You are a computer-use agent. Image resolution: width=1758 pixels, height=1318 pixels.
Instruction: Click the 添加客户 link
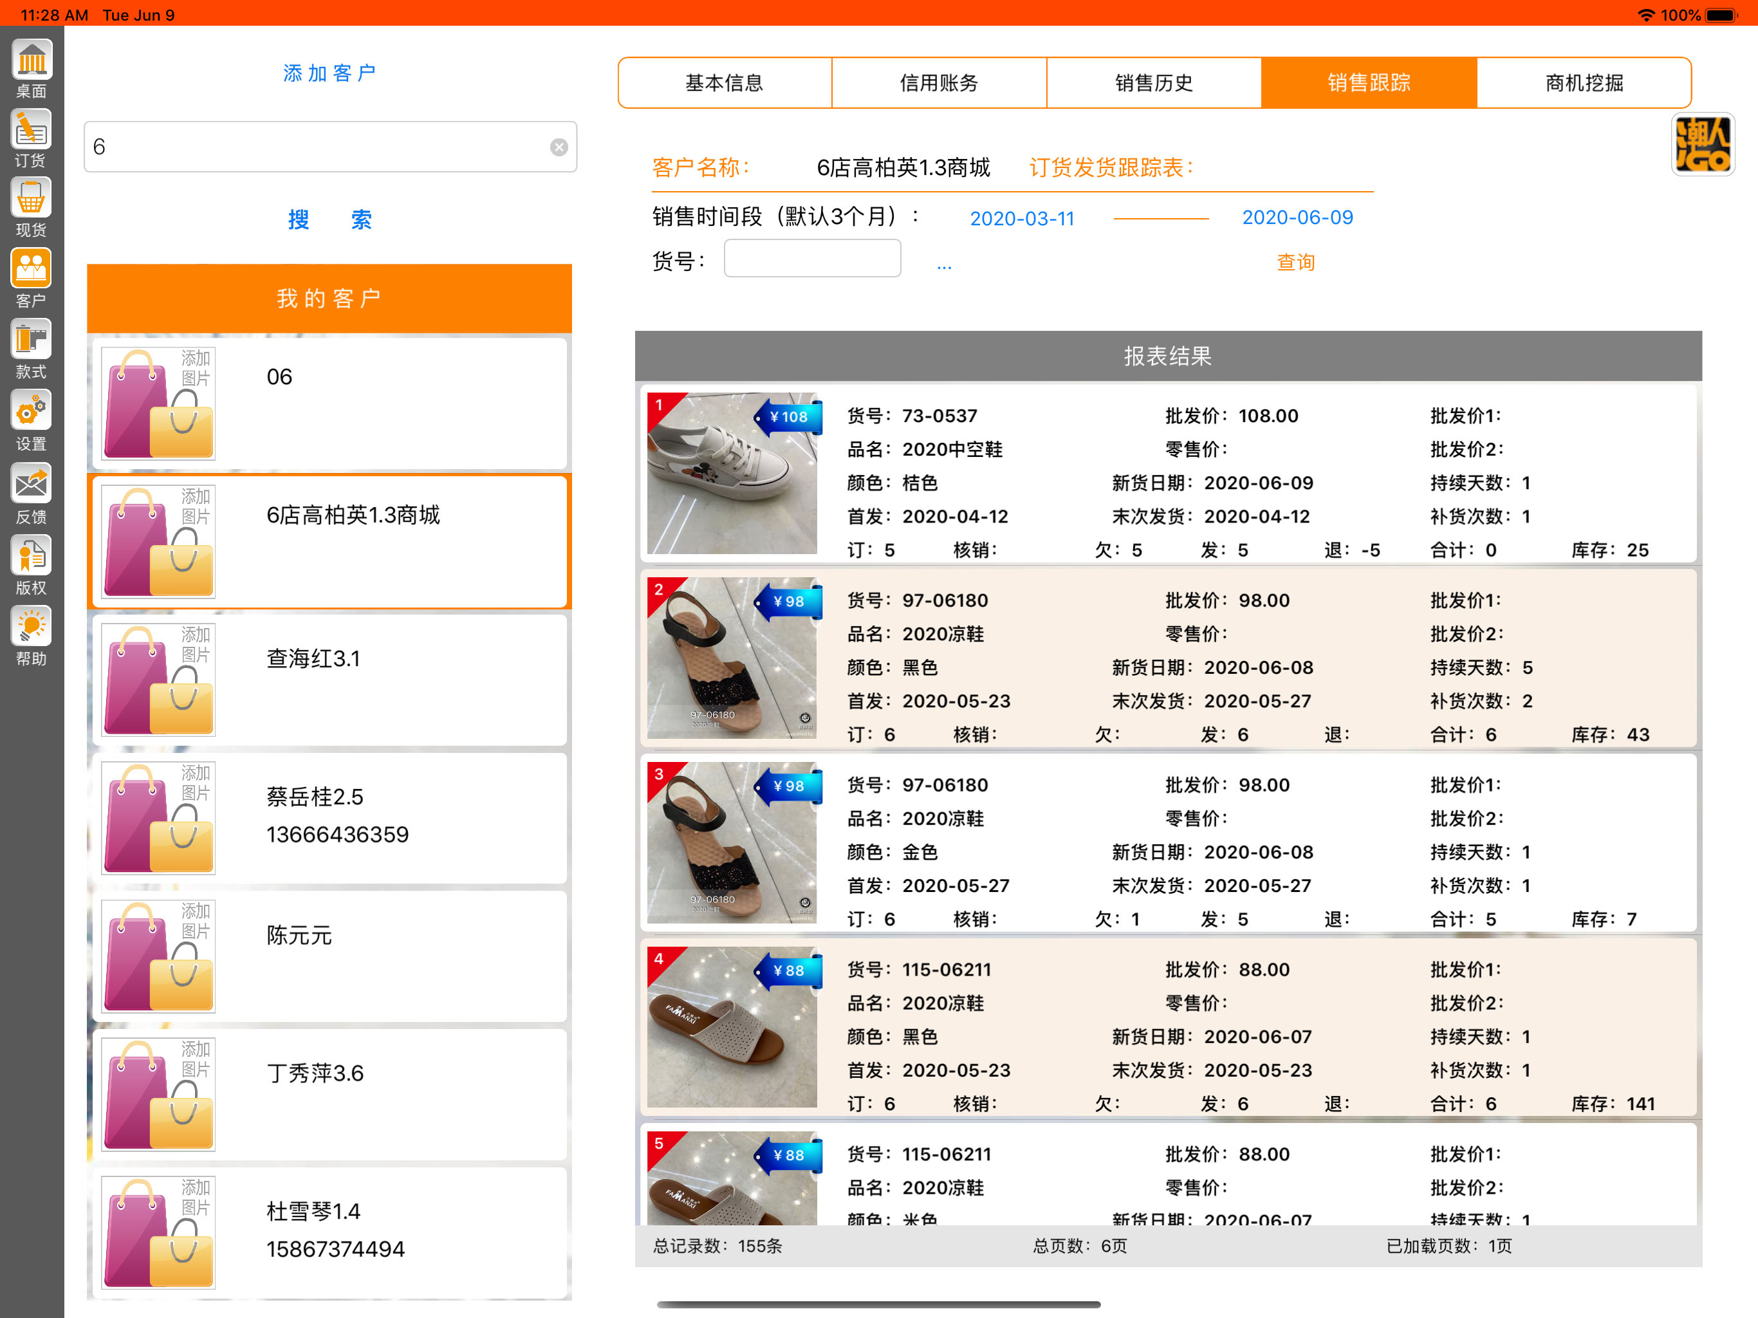pyautogui.click(x=330, y=73)
